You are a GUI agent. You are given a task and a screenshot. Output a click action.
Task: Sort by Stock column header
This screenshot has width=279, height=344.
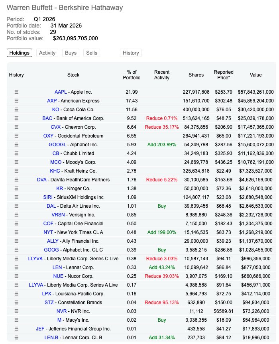coord(73,75)
